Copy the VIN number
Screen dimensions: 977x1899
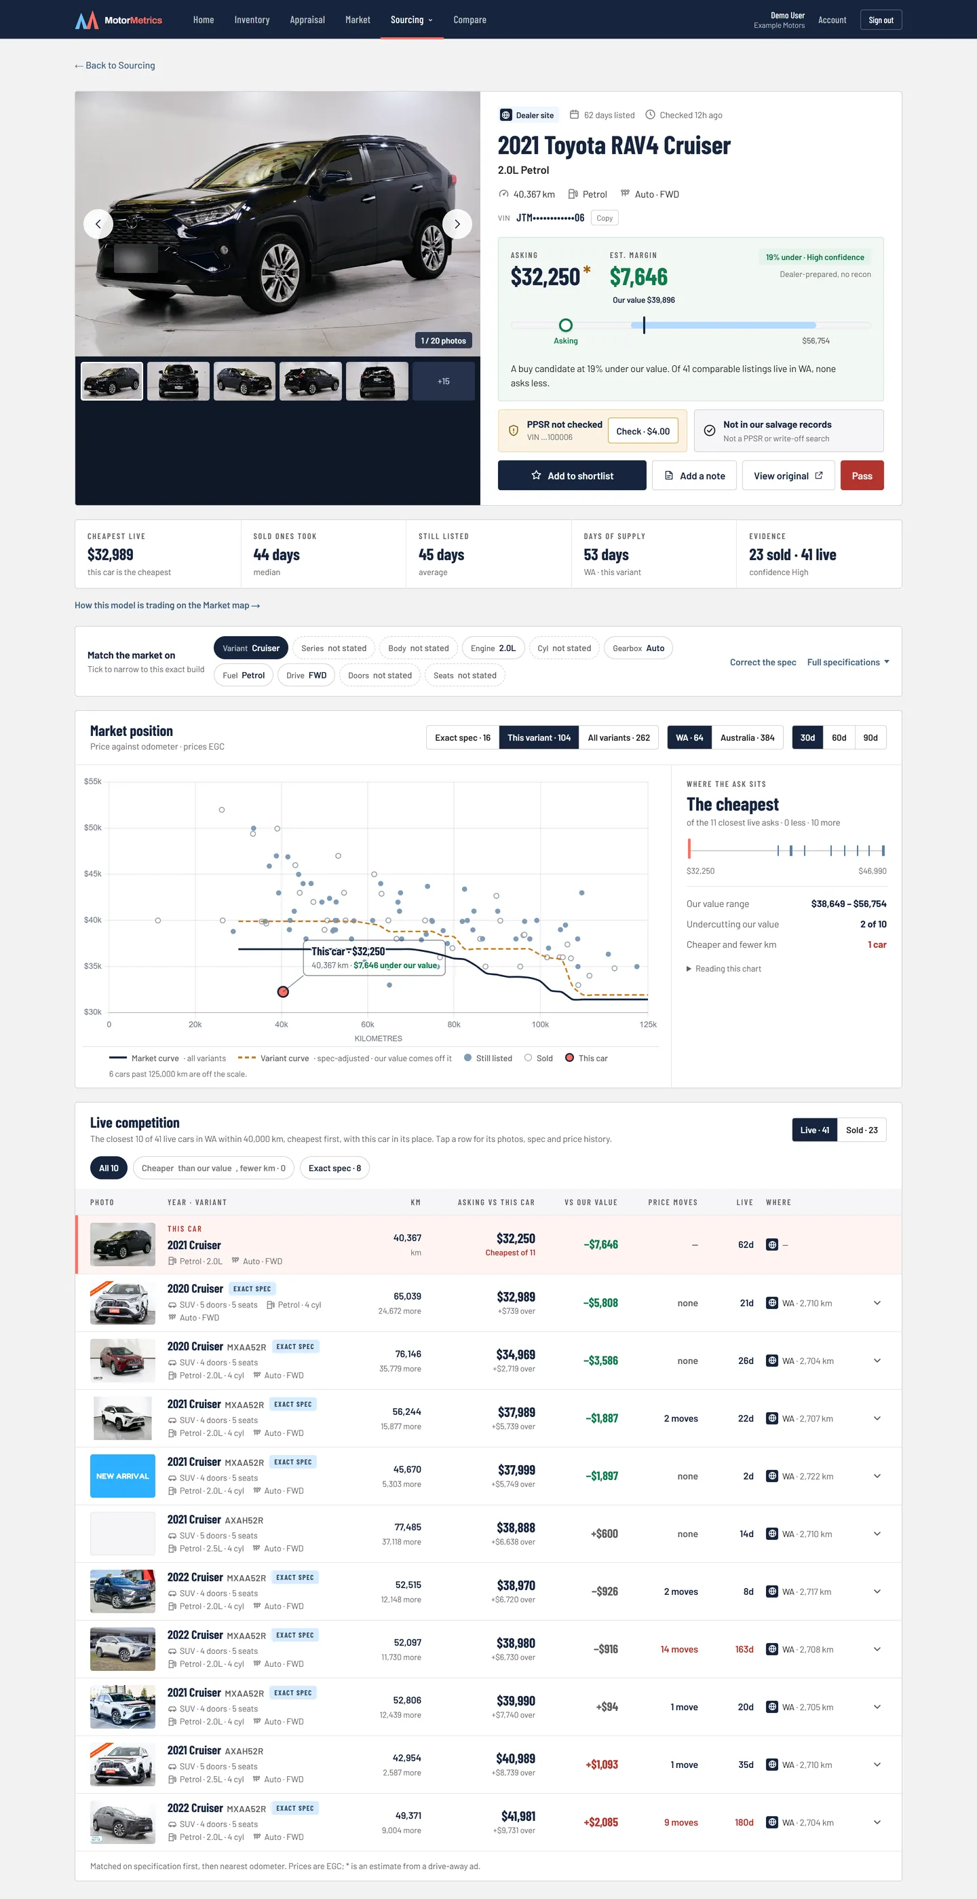(x=605, y=217)
